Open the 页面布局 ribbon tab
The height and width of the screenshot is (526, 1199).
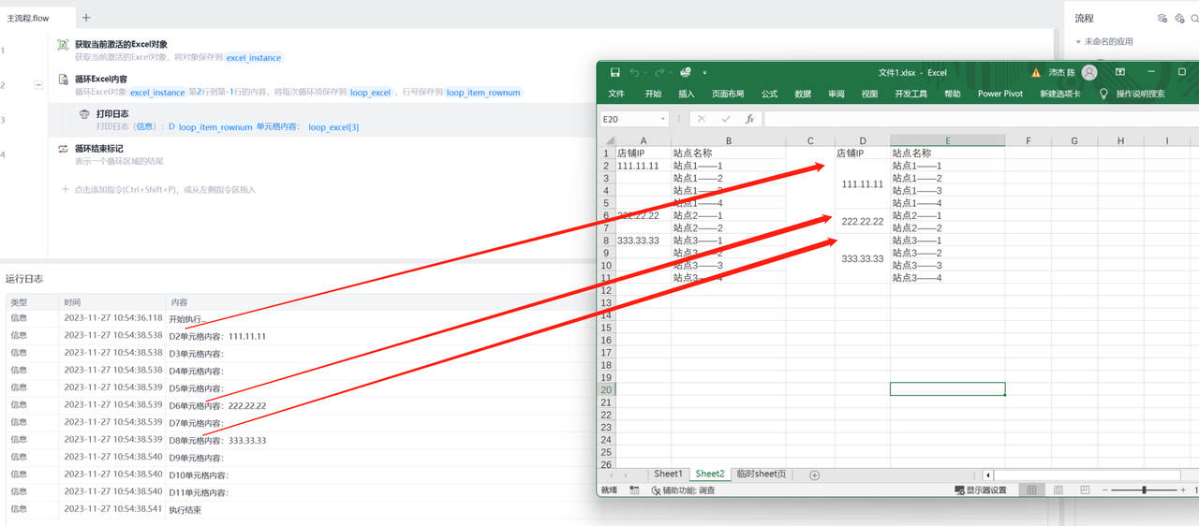(x=728, y=94)
